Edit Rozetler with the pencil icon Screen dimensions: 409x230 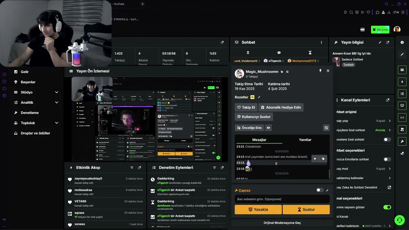[259, 97]
